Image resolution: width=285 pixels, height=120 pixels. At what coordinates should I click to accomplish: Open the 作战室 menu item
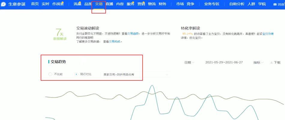tap(58, 4)
